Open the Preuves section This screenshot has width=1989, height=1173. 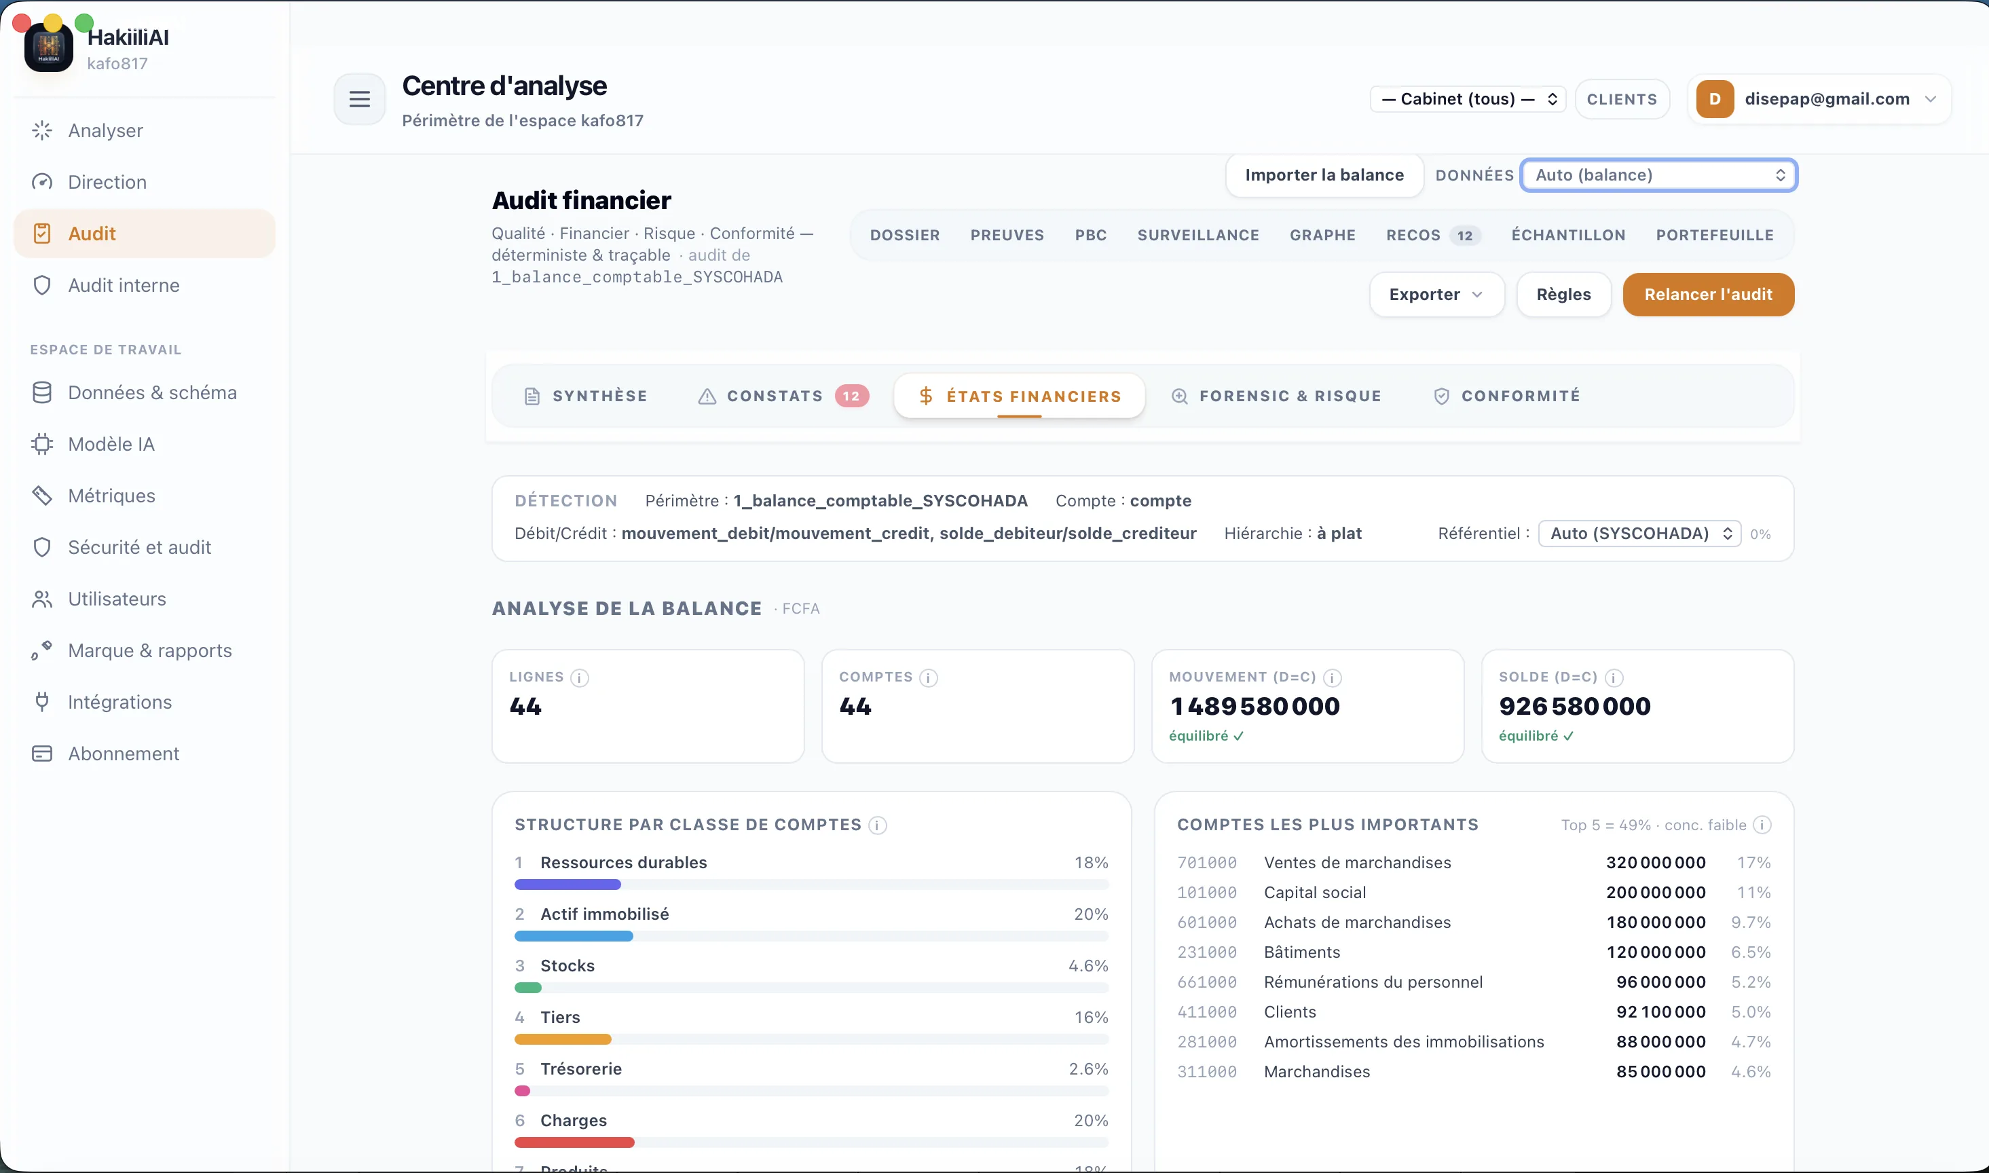click(x=1007, y=235)
